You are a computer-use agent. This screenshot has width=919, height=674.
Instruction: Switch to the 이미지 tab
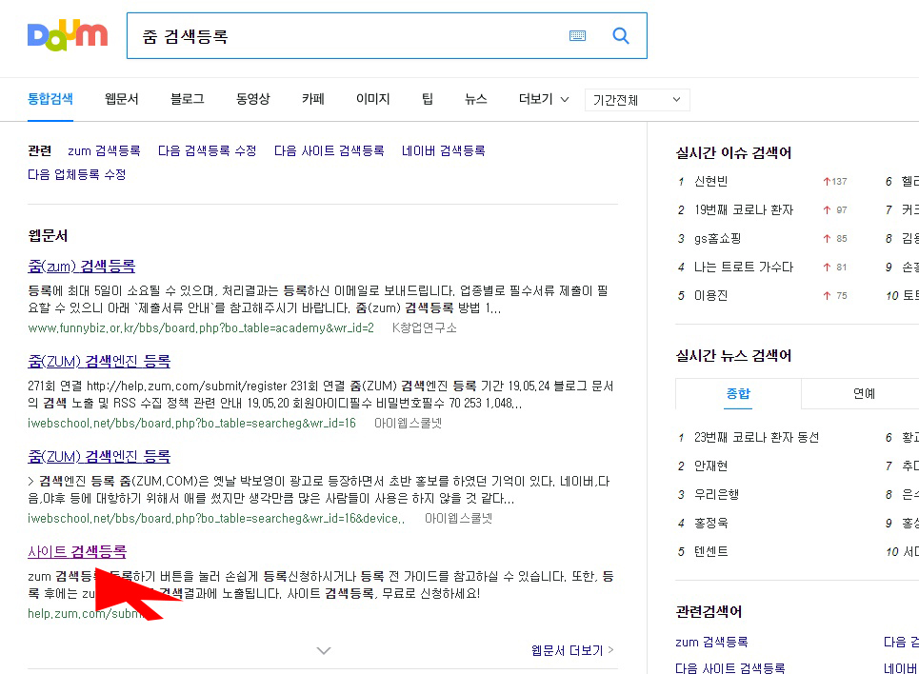(372, 99)
